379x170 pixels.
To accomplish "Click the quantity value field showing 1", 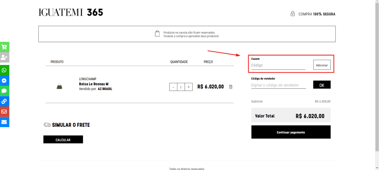I will pyautogui.click(x=181, y=87).
